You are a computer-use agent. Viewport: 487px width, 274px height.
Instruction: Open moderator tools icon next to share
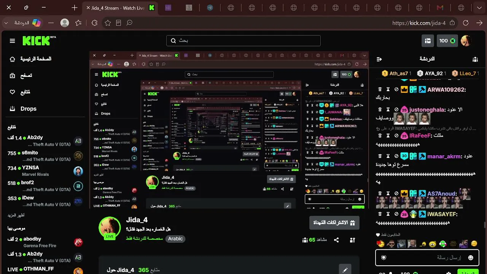pyautogui.click(x=352, y=240)
